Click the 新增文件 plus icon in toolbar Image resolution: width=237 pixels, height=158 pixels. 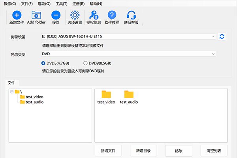tap(17, 15)
